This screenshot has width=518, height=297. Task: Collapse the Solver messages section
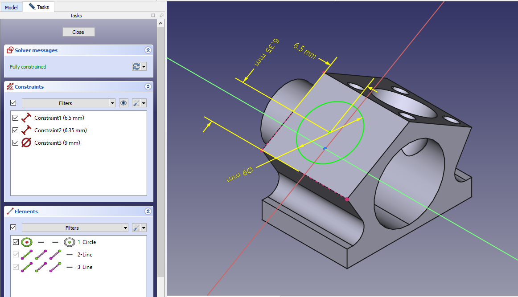tap(148, 50)
